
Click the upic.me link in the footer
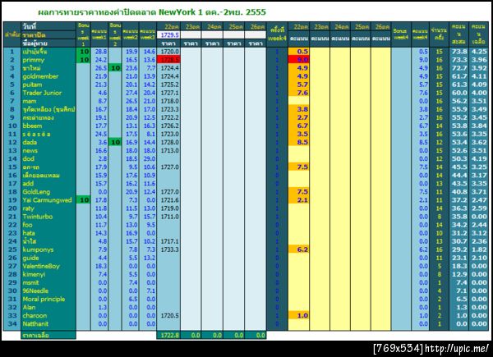[x=457, y=349]
